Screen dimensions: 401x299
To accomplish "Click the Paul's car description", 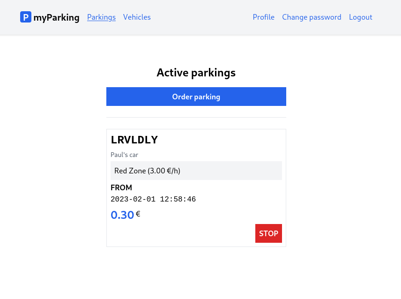I will 124,155.
